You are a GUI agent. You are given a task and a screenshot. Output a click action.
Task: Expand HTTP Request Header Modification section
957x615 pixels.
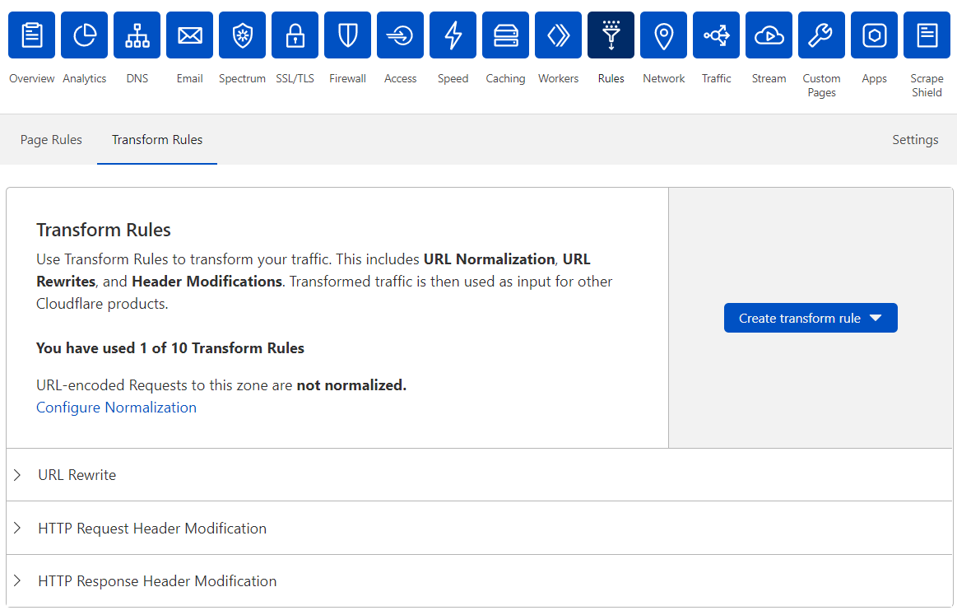152,529
